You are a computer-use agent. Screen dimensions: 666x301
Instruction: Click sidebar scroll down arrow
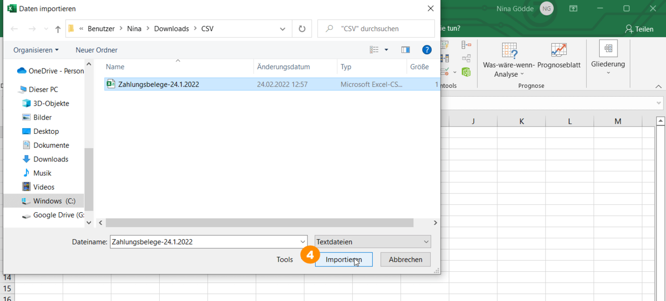(x=89, y=223)
